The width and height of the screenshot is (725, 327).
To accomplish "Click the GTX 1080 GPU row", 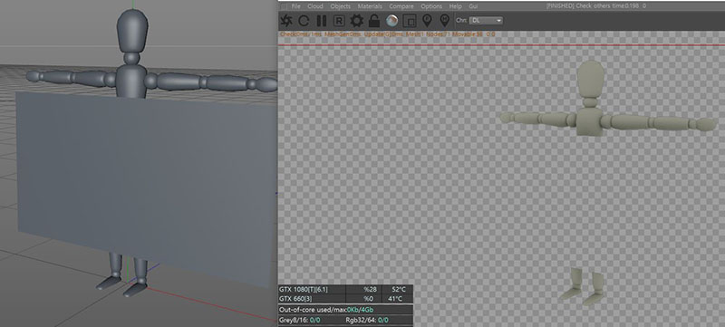I will pos(345,289).
